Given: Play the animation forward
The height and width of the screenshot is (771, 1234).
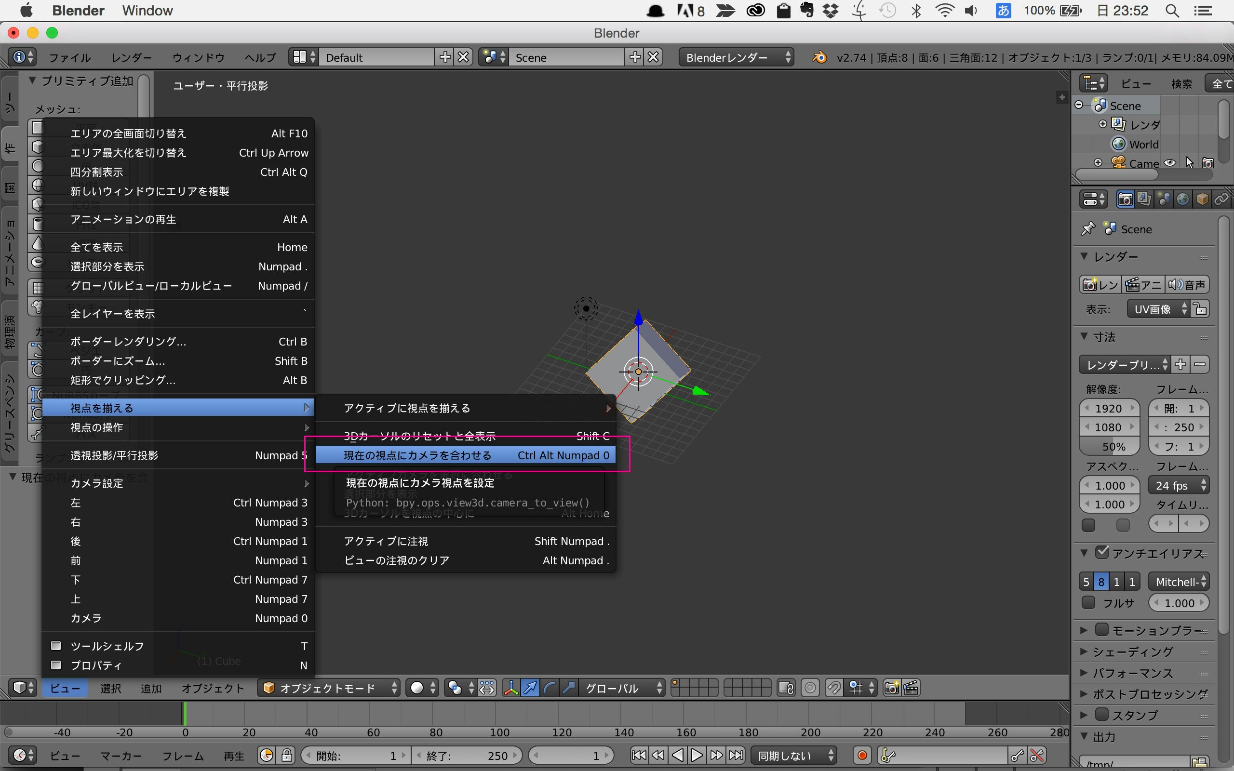Looking at the screenshot, I should (697, 755).
